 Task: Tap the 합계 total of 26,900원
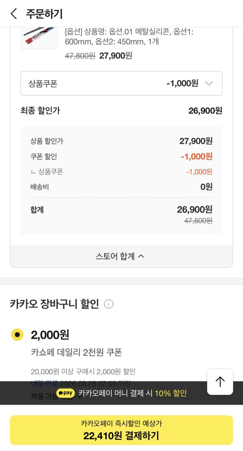(194, 209)
